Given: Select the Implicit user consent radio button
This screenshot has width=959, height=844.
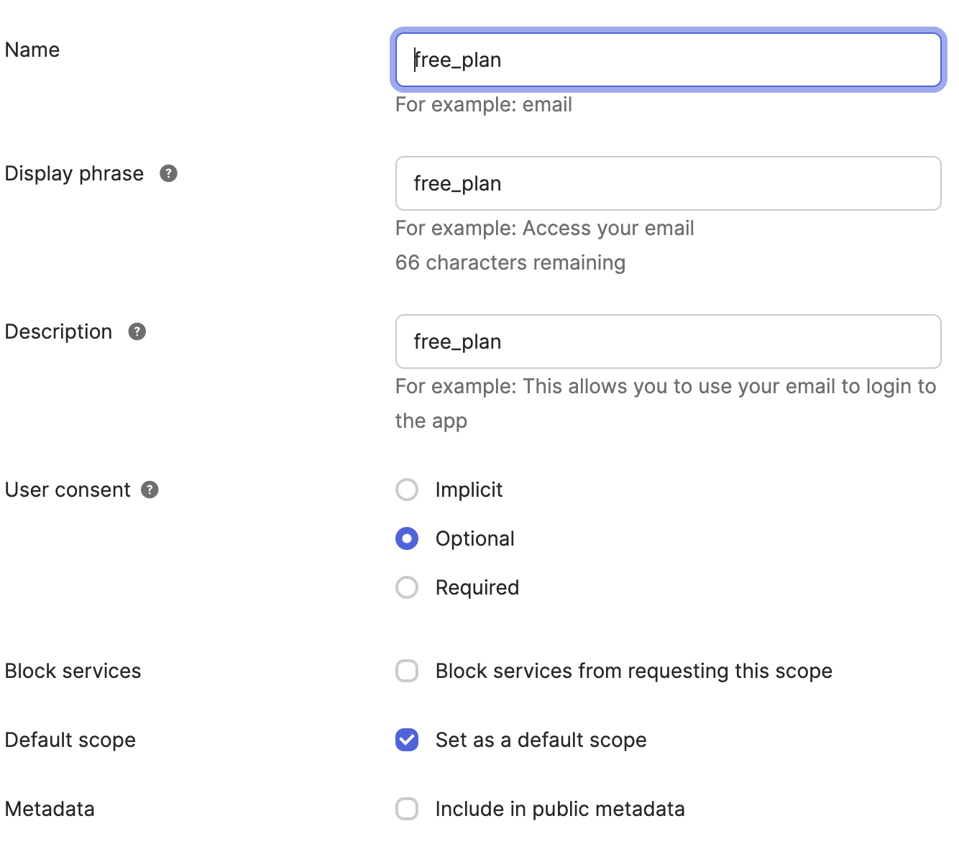Looking at the screenshot, I should [x=407, y=490].
